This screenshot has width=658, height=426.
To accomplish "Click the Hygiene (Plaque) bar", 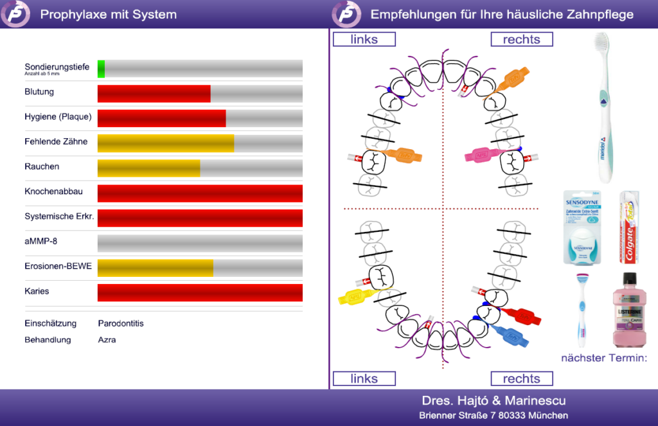I will [x=161, y=118].
